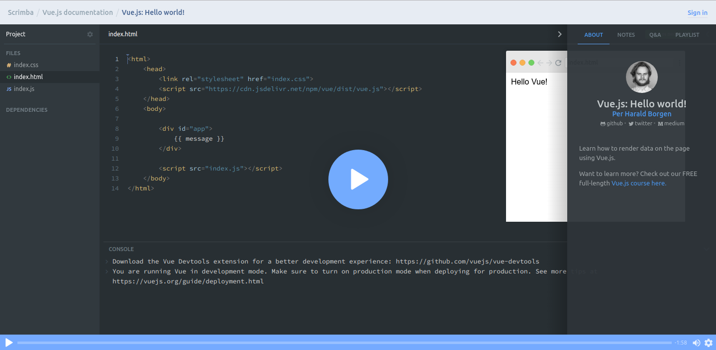Open the Q&A tab

tap(655, 35)
